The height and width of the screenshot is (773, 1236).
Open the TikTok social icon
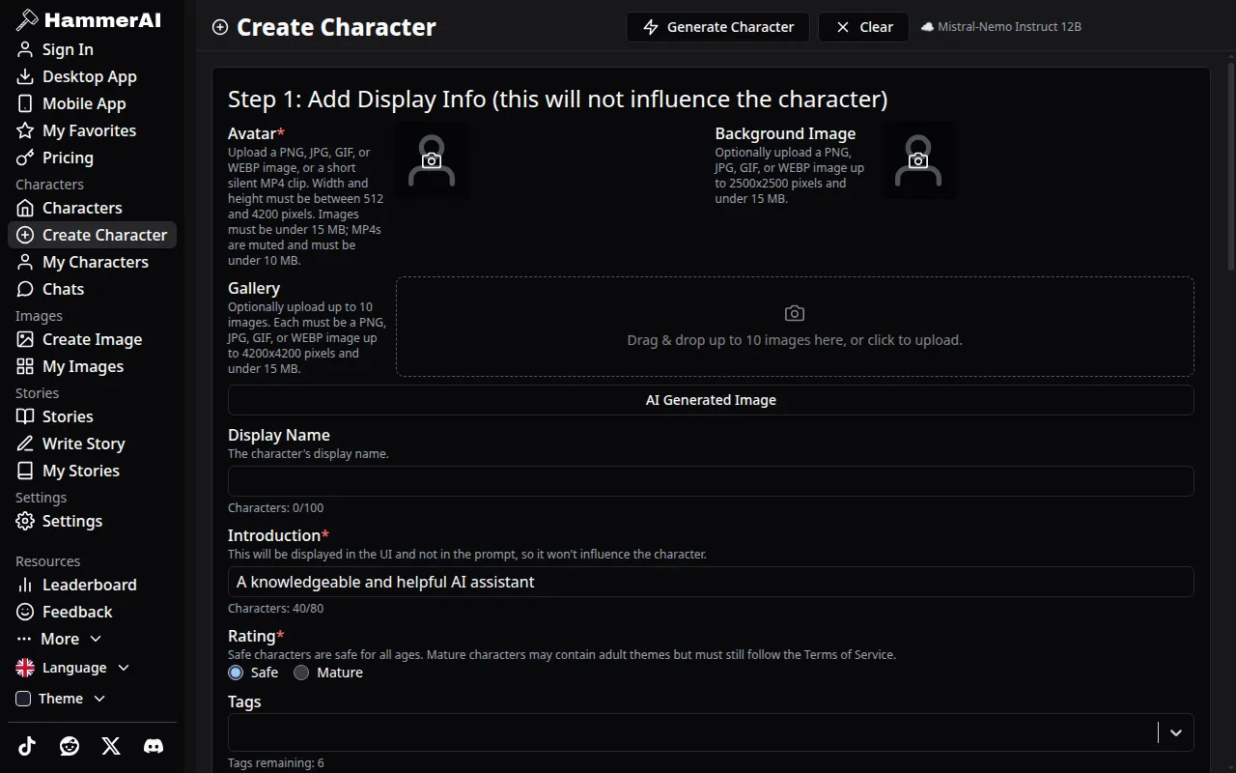point(27,746)
